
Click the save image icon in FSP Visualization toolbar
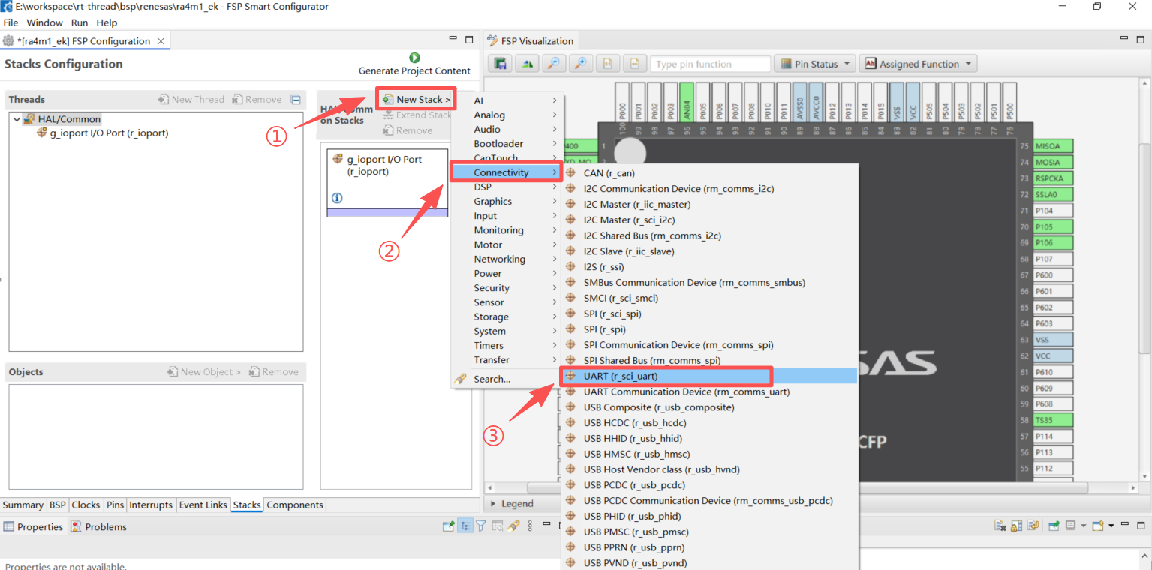(500, 64)
